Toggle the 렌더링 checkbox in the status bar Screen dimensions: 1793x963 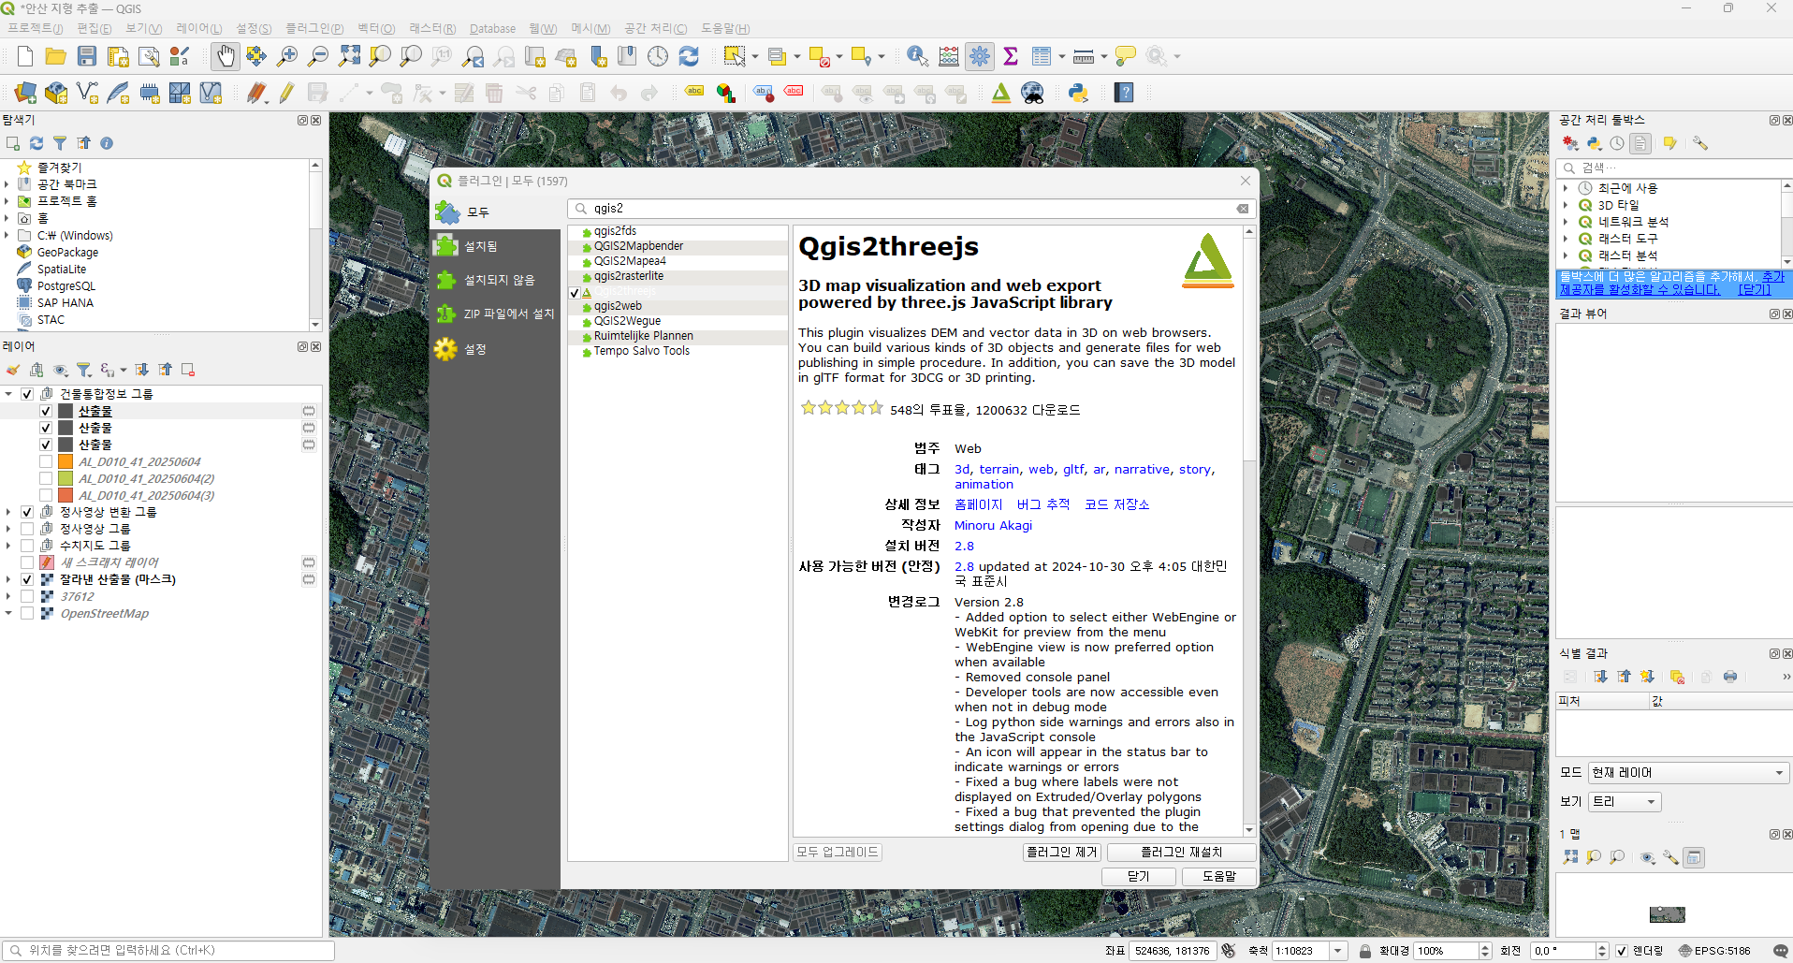pos(1622,951)
